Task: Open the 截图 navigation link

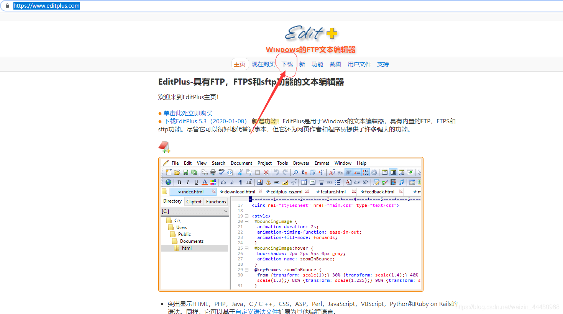Action: click(x=335, y=64)
